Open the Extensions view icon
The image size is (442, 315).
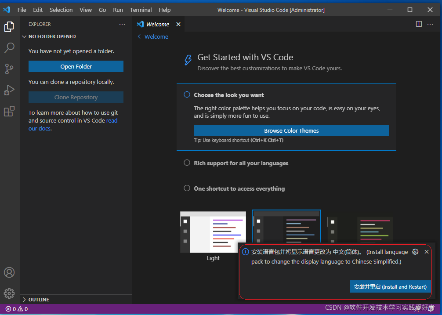[9, 111]
